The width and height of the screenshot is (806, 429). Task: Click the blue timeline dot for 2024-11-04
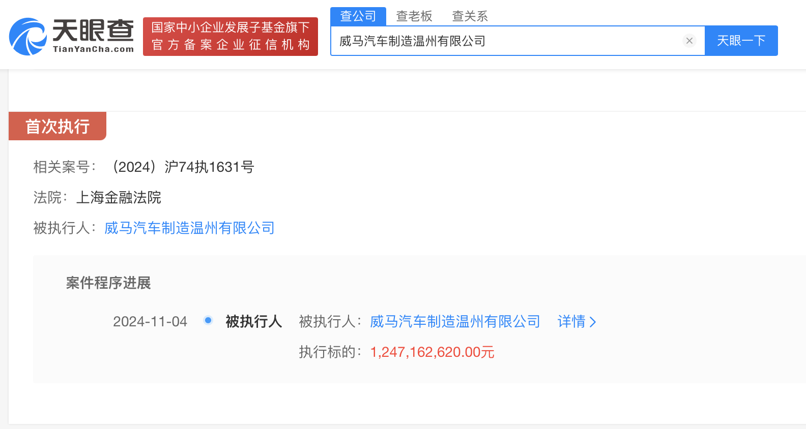tap(208, 320)
